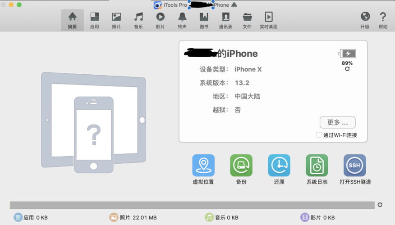Click the 13.2 system version value

(242, 83)
